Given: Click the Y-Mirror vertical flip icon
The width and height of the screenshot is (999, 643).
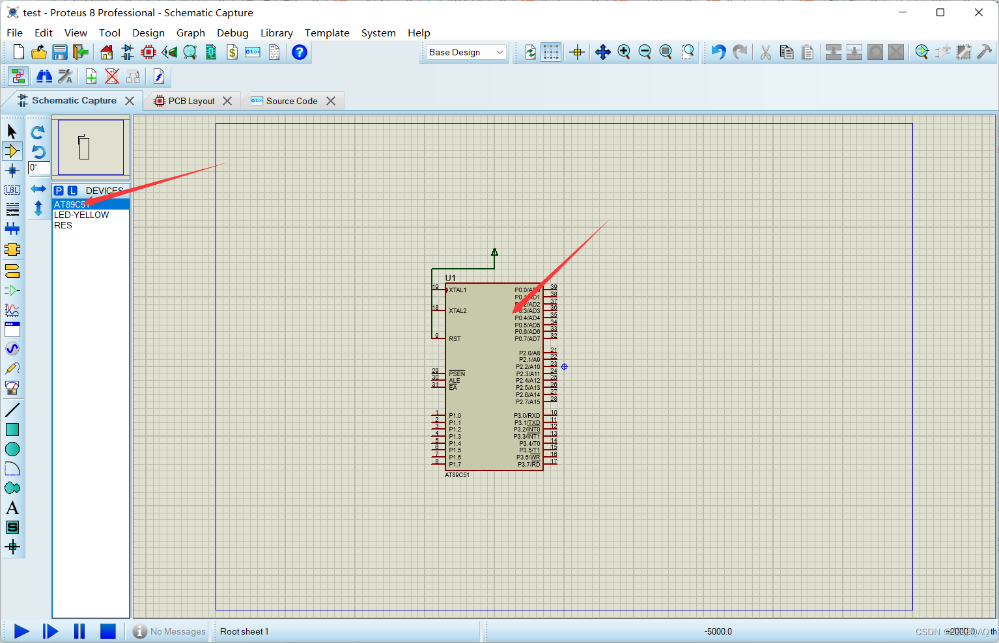Looking at the screenshot, I should coord(38,208).
